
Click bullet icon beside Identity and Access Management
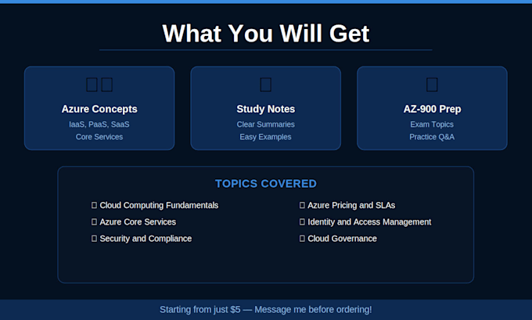tap(302, 222)
